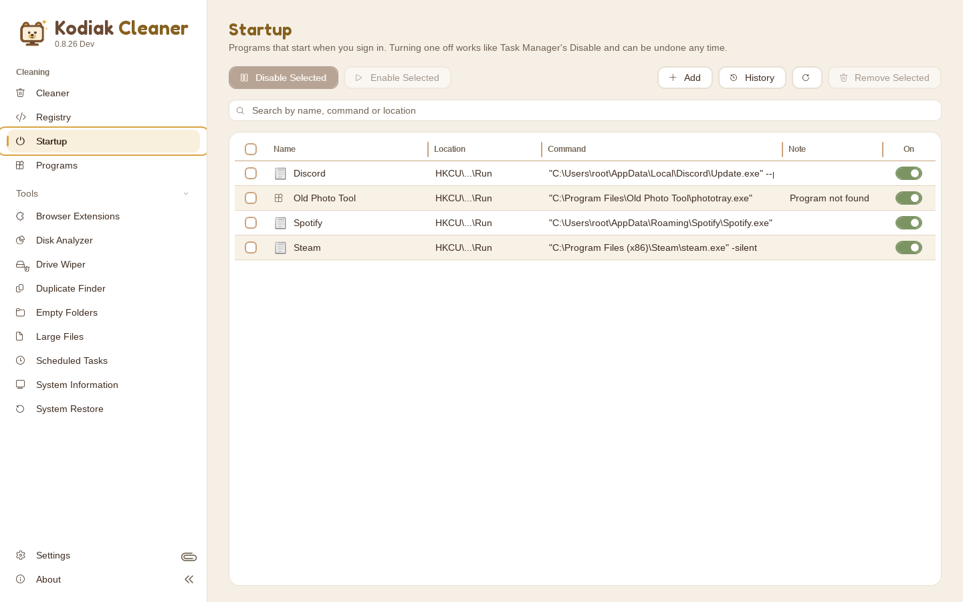The width and height of the screenshot is (963, 602).
Task: Tick the select-all header checkbox
Action: coord(251,149)
